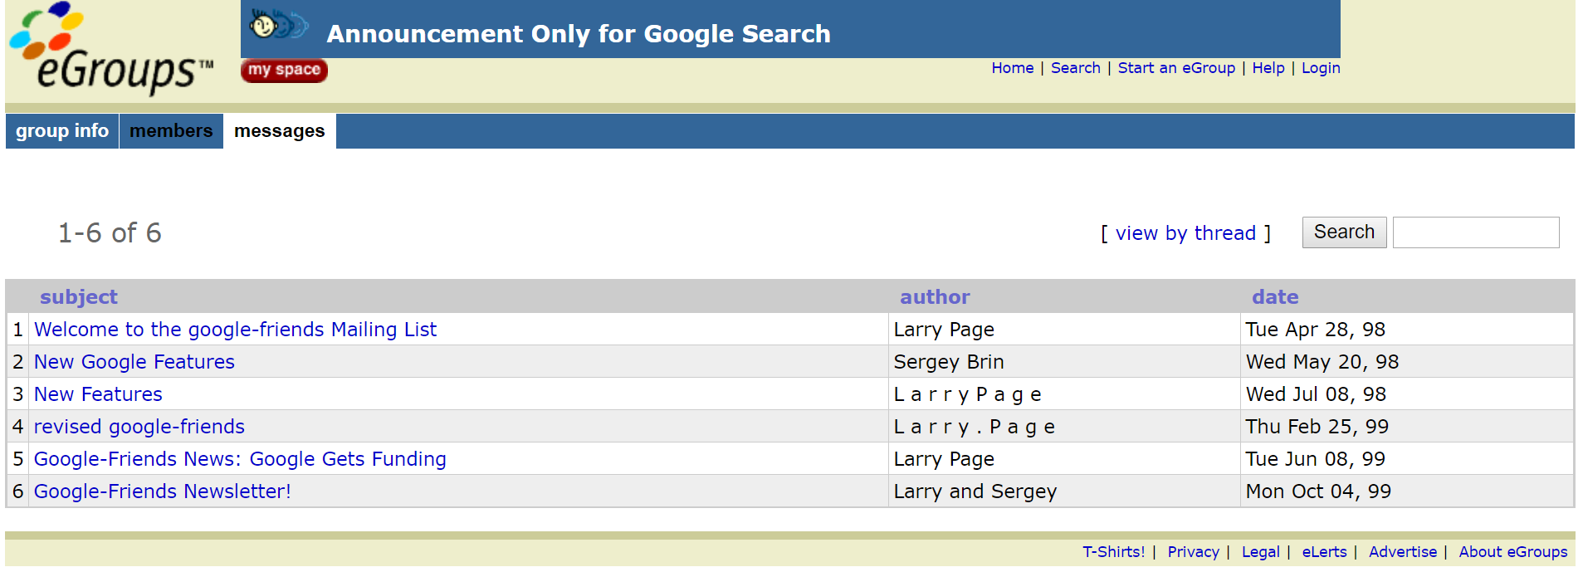
Task: Click the Search button
Action: (1343, 232)
